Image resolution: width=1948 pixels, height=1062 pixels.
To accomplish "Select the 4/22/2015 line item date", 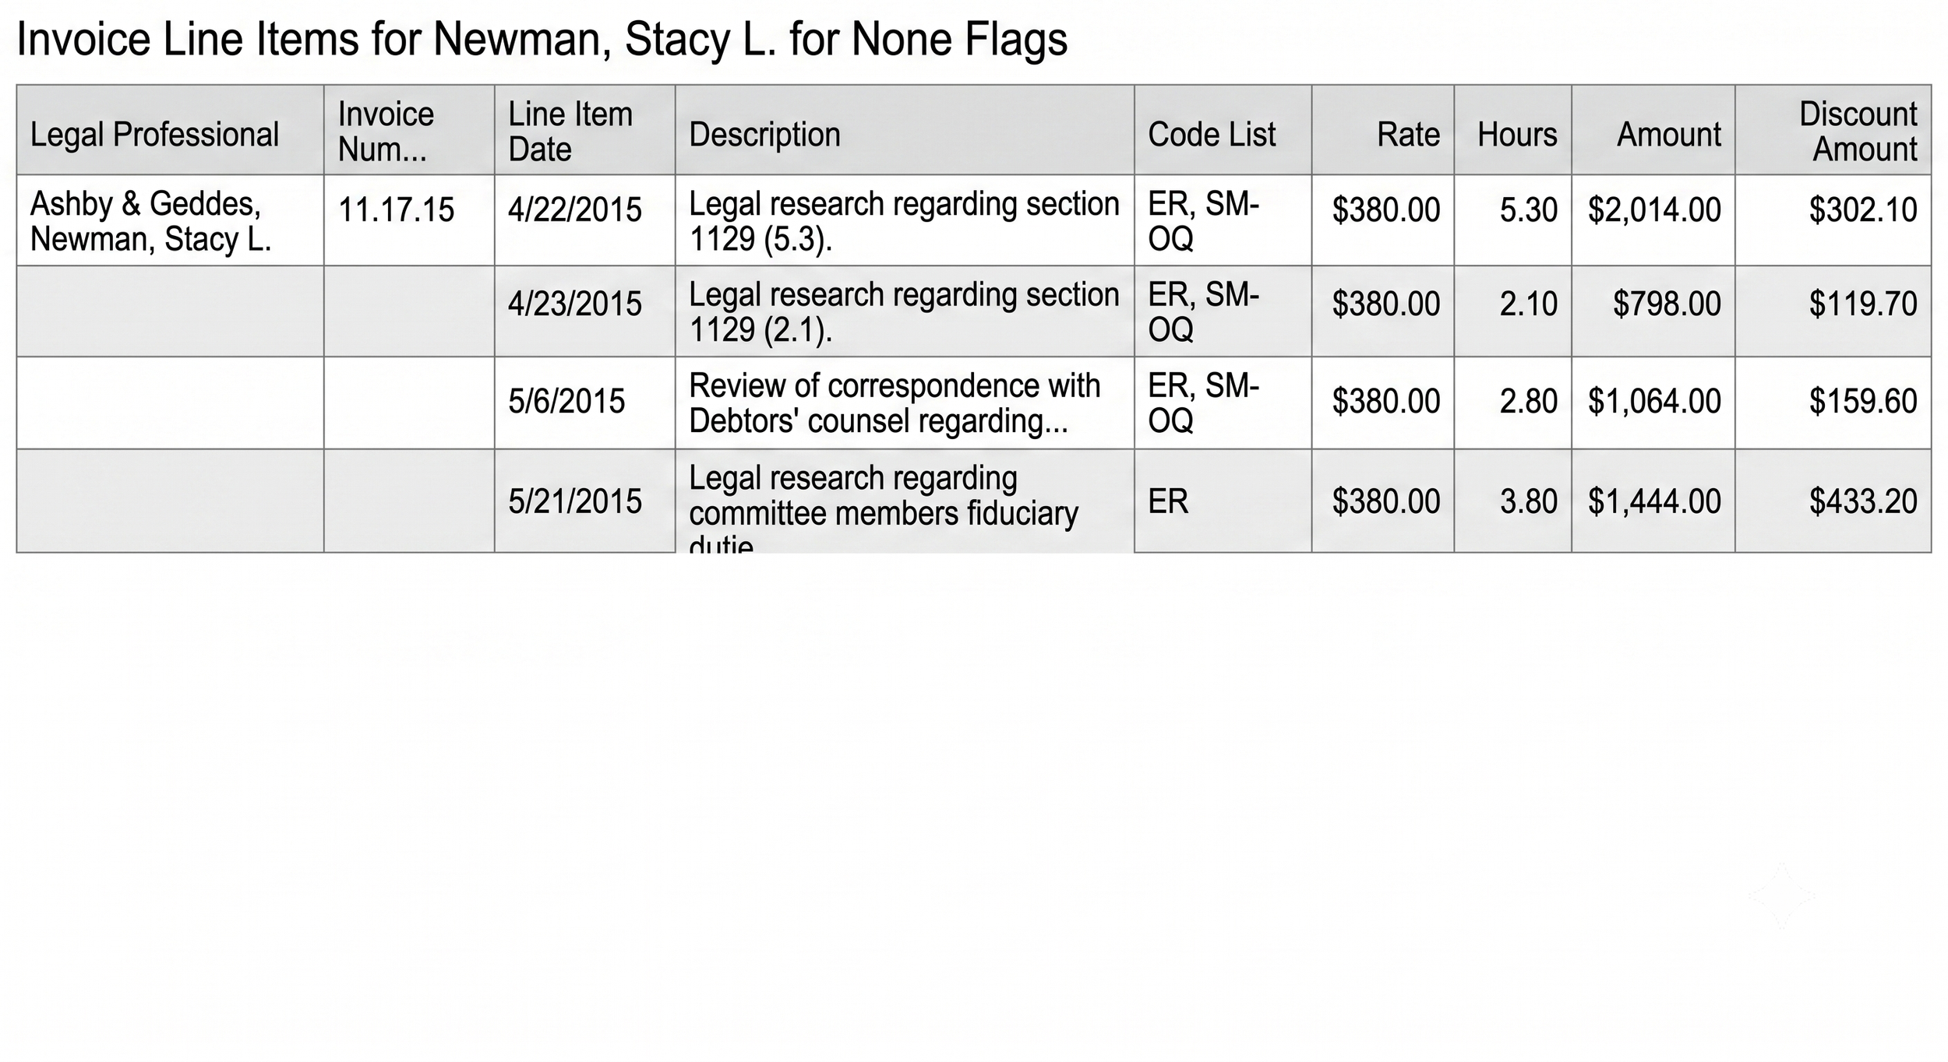I will tap(575, 209).
